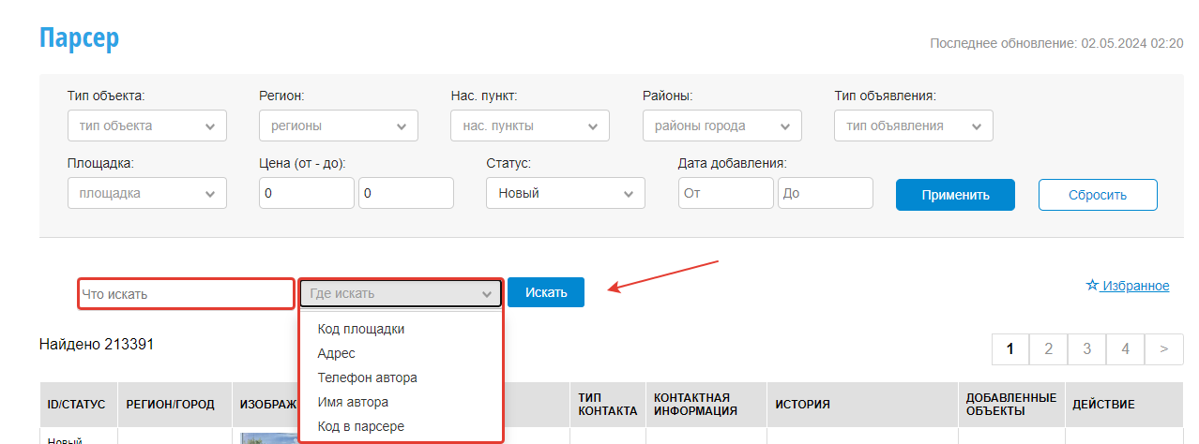This screenshot has width=1199, height=444.
Task: Select 'Код площадки' from the list
Action: [x=361, y=329]
